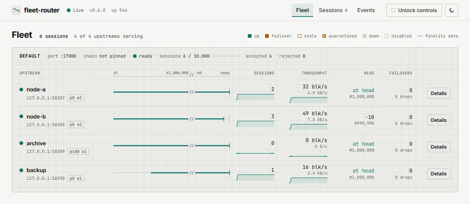The image size is (470, 204).
Task: Open Details for node-b
Action: pyautogui.click(x=439, y=120)
